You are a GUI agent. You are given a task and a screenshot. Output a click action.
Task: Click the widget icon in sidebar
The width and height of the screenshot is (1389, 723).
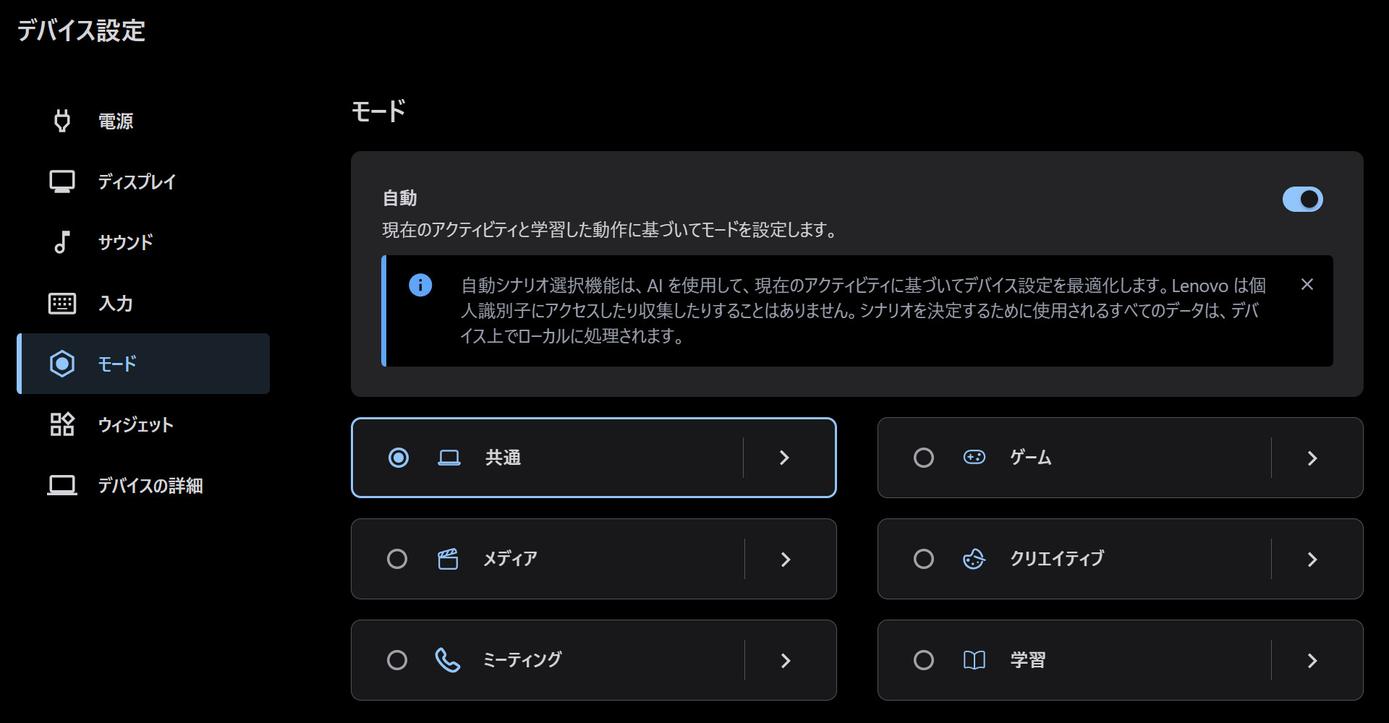pyautogui.click(x=62, y=424)
